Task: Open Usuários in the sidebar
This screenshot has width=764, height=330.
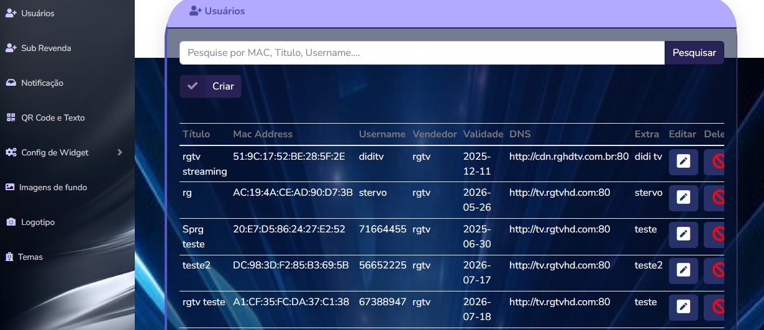Action: (x=37, y=13)
